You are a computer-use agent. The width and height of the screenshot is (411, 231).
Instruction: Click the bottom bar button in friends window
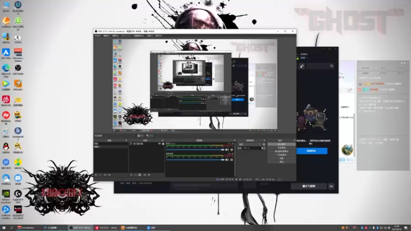click(309, 186)
